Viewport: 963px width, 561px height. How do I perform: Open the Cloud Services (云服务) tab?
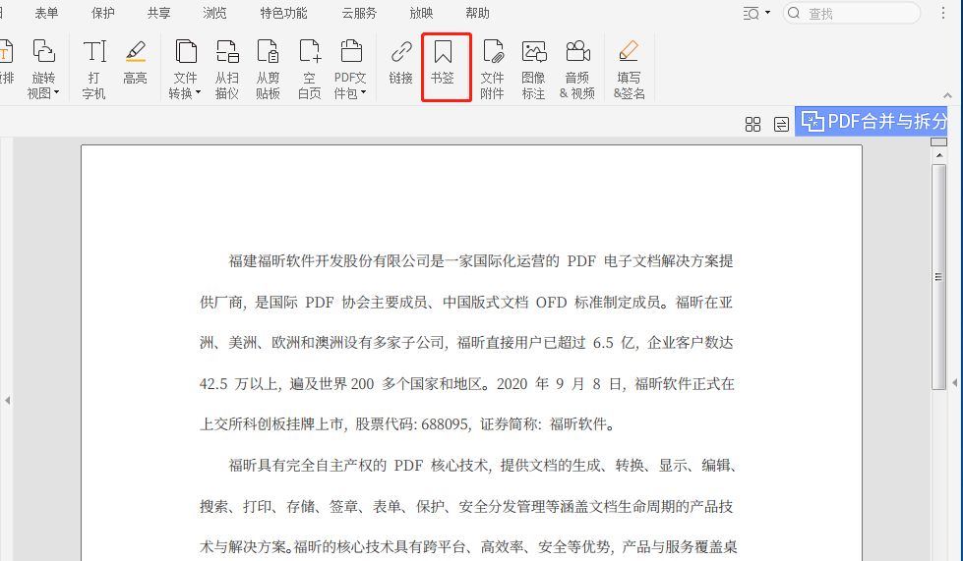359,13
